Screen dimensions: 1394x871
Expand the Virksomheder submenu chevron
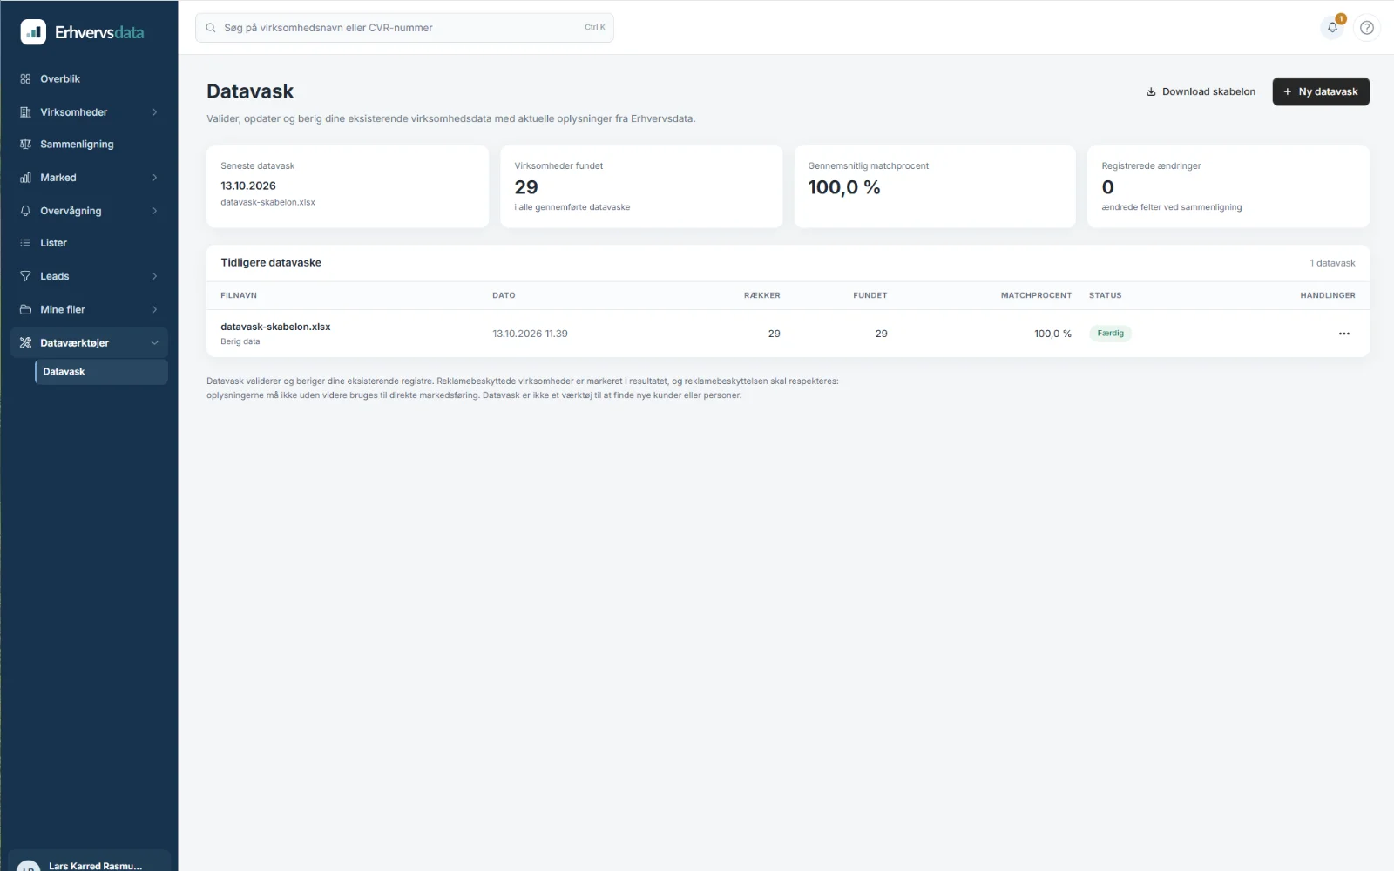click(x=155, y=112)
